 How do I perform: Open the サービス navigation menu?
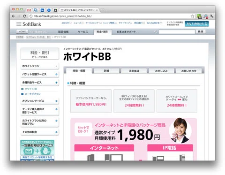click(x=83, y=32)
